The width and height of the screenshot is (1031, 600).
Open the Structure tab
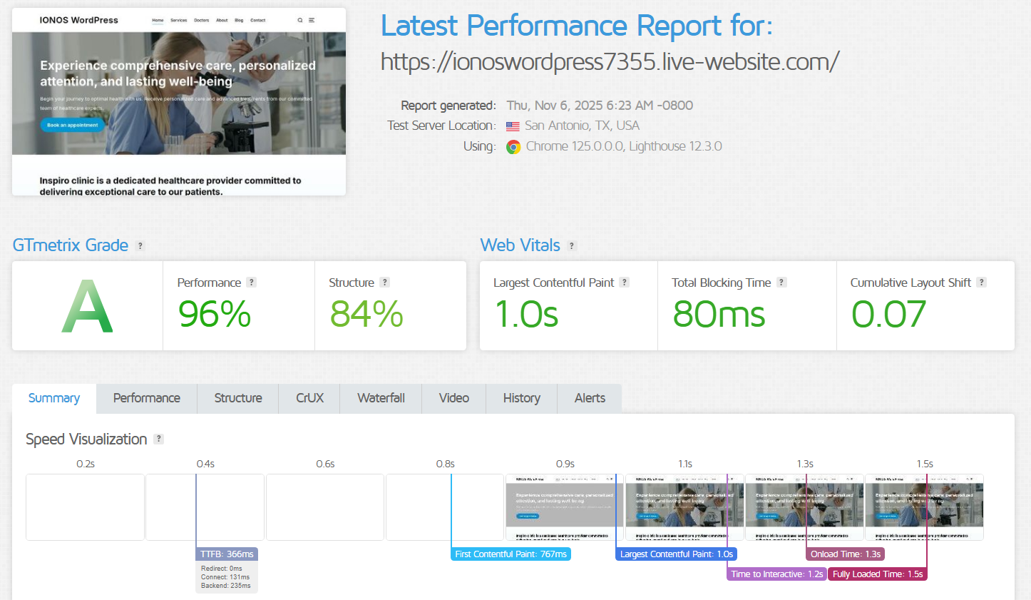click(238, 398)
